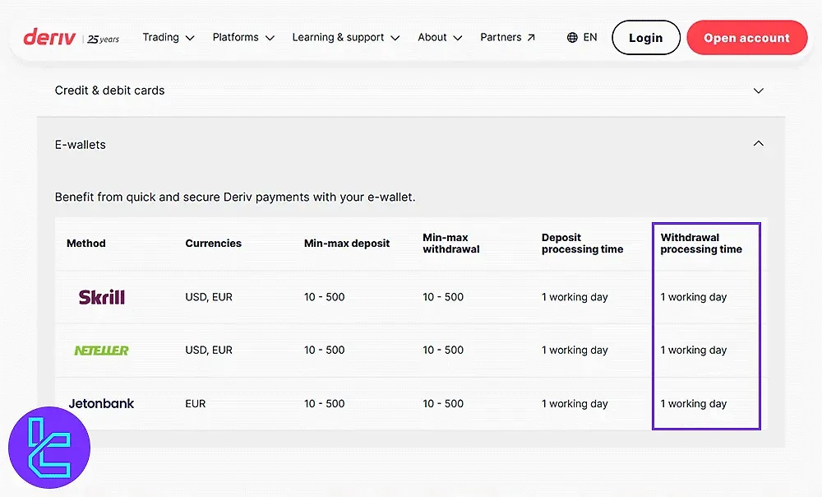
Task: Click the E-wallets section title
Action: 81,144
